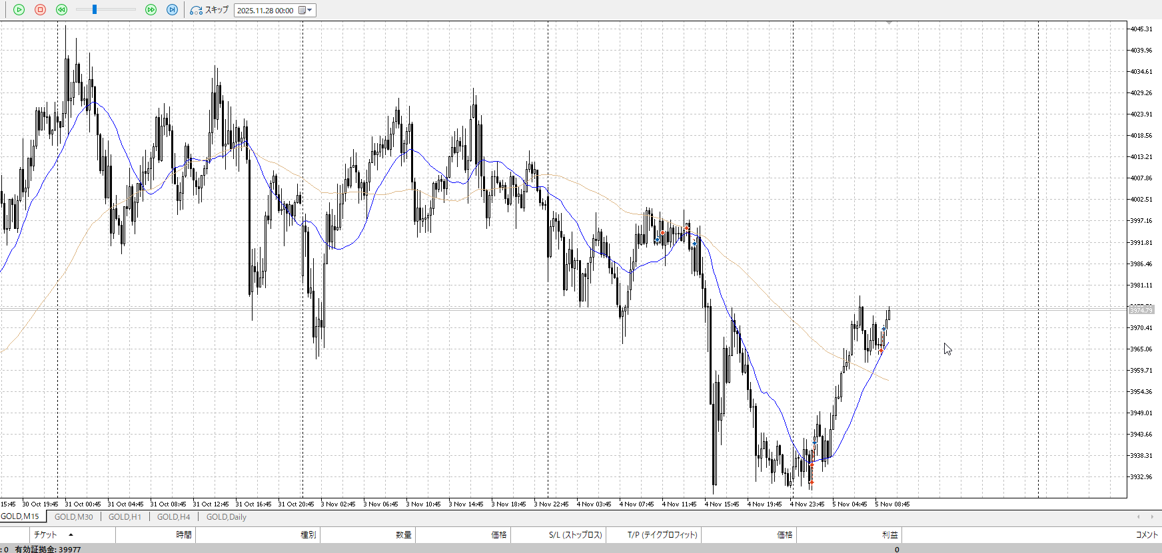Open the GOLD,H4 chart tab

pyautogui.click(x=173, y=517)
